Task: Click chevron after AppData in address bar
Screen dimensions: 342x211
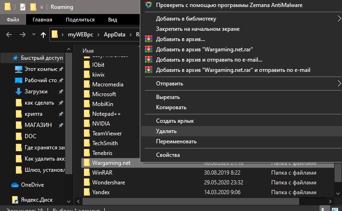Action: click(130, 35)
